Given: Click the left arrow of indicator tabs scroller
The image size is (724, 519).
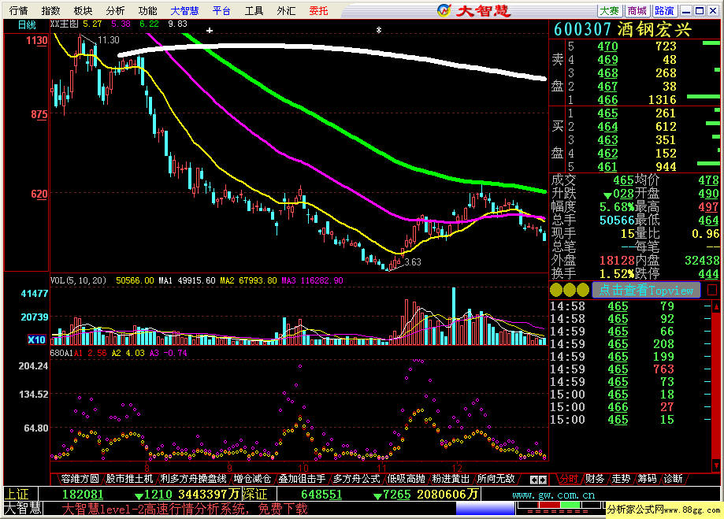Looking at the screenshot, I should click(x=533, y=480).
